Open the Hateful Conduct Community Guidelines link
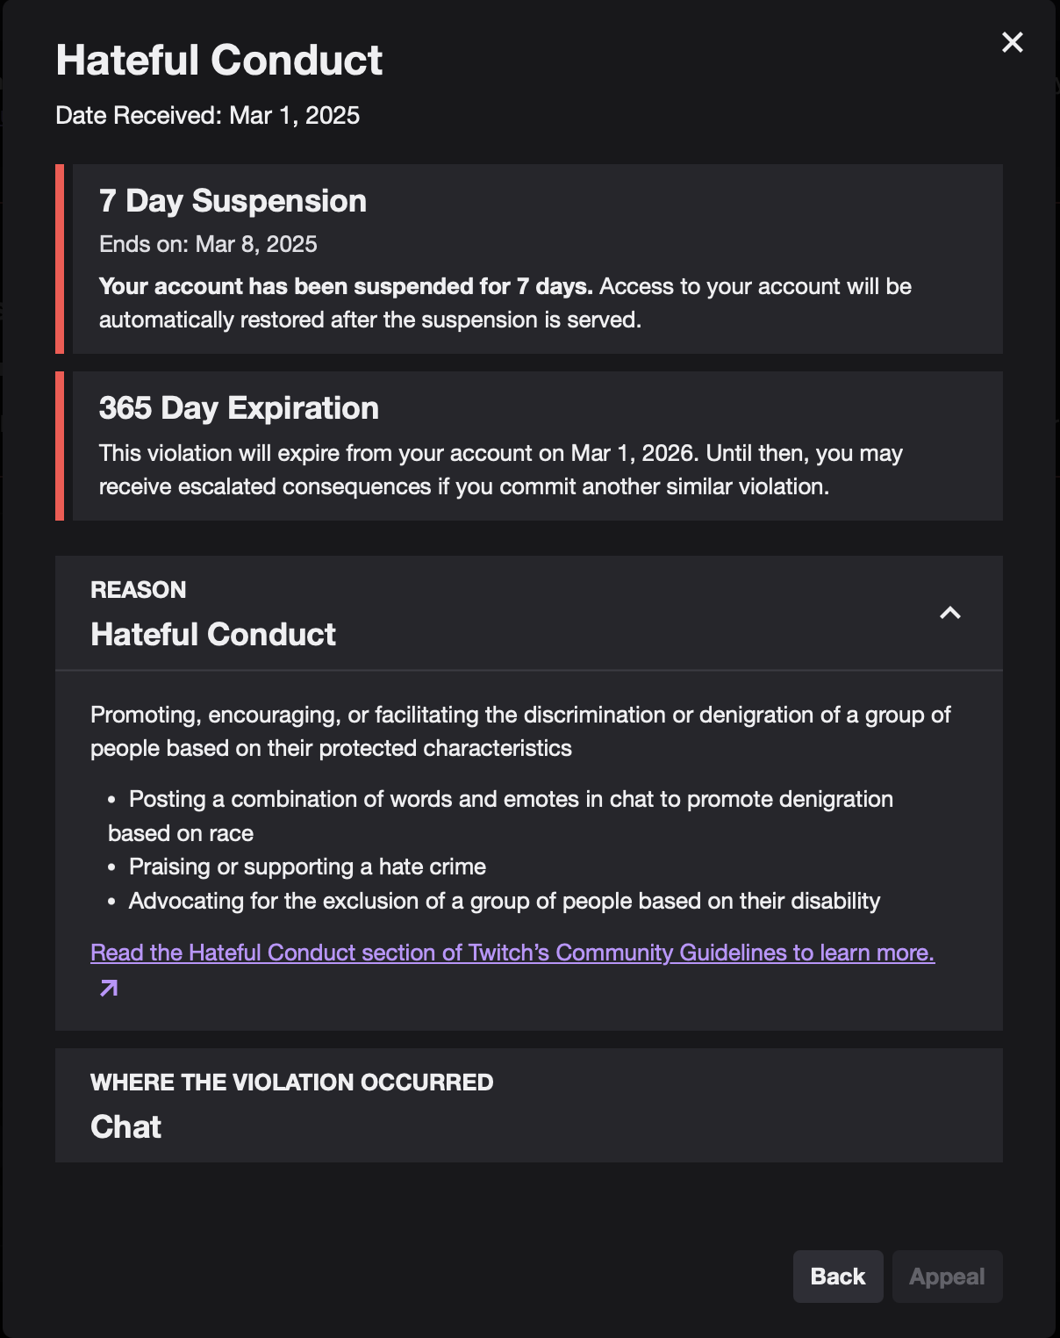1060x1338 pixels. (x=512, y=953)
